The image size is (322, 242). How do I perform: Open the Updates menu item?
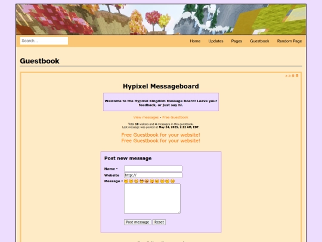click(216, 41)
